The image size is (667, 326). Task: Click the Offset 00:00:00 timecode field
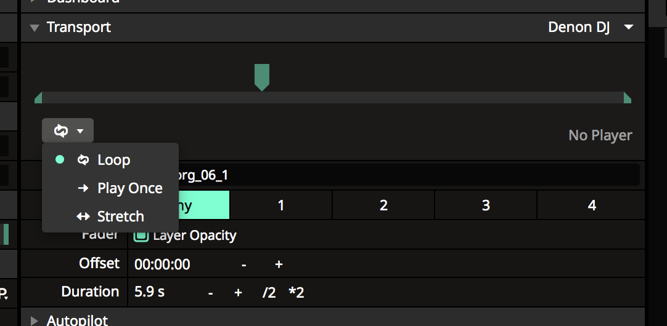pyautogui.click(x=163, y=264)
